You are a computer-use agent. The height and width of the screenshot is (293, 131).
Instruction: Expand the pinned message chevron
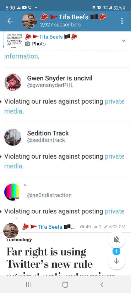tap(124, 40)
